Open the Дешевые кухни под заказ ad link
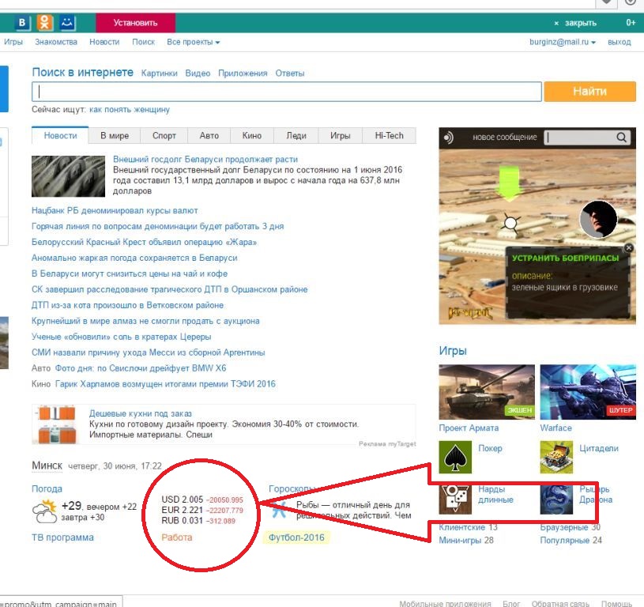644x607 pixels. click(x=141, y=413)
